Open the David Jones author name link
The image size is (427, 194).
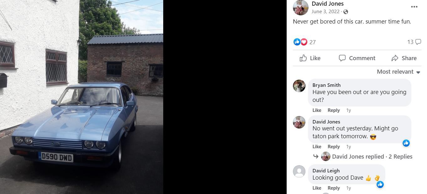pos(328,4)
